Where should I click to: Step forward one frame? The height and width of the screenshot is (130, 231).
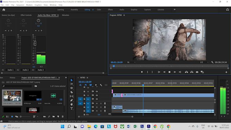coord(175,72)
